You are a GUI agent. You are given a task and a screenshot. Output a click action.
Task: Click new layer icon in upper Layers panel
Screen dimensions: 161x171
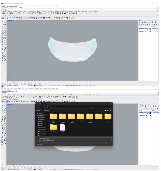click(x=140, y=24)
